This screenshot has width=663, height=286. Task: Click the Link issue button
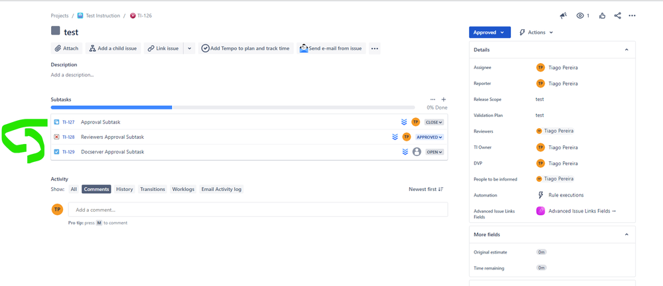coord(164,48)
